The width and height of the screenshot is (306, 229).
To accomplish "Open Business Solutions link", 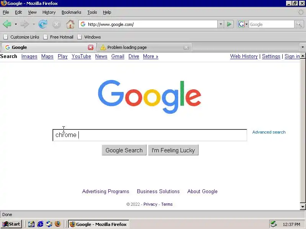I will (x=158, y=192).
